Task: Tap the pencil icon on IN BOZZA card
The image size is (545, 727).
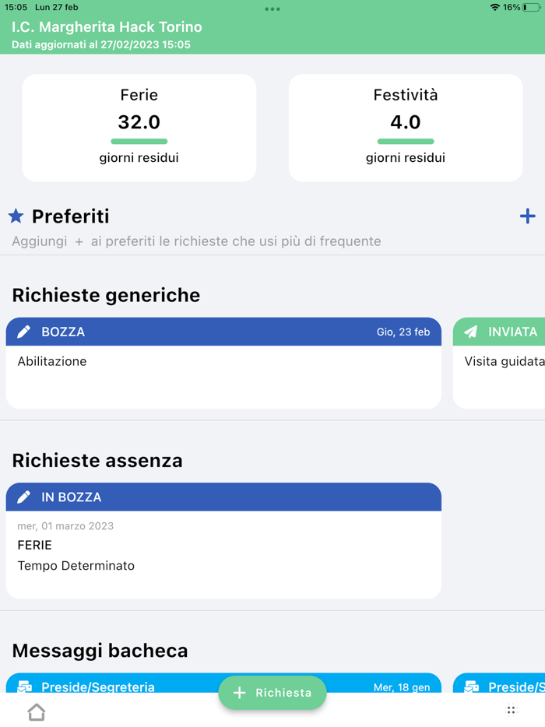Action: click(x=24, y=497)
